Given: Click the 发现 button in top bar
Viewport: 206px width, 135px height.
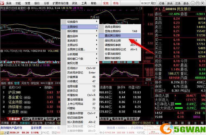Looking at the screenshot, I should point(106,3).
